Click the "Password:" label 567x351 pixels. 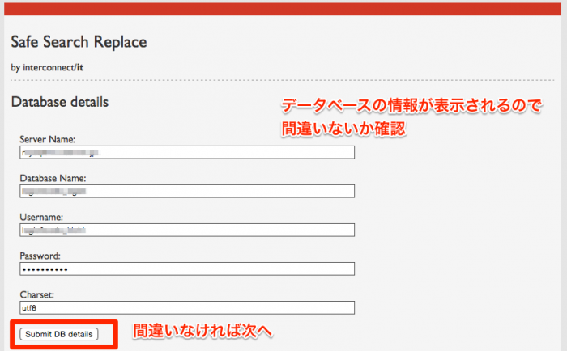pos(42,256)
